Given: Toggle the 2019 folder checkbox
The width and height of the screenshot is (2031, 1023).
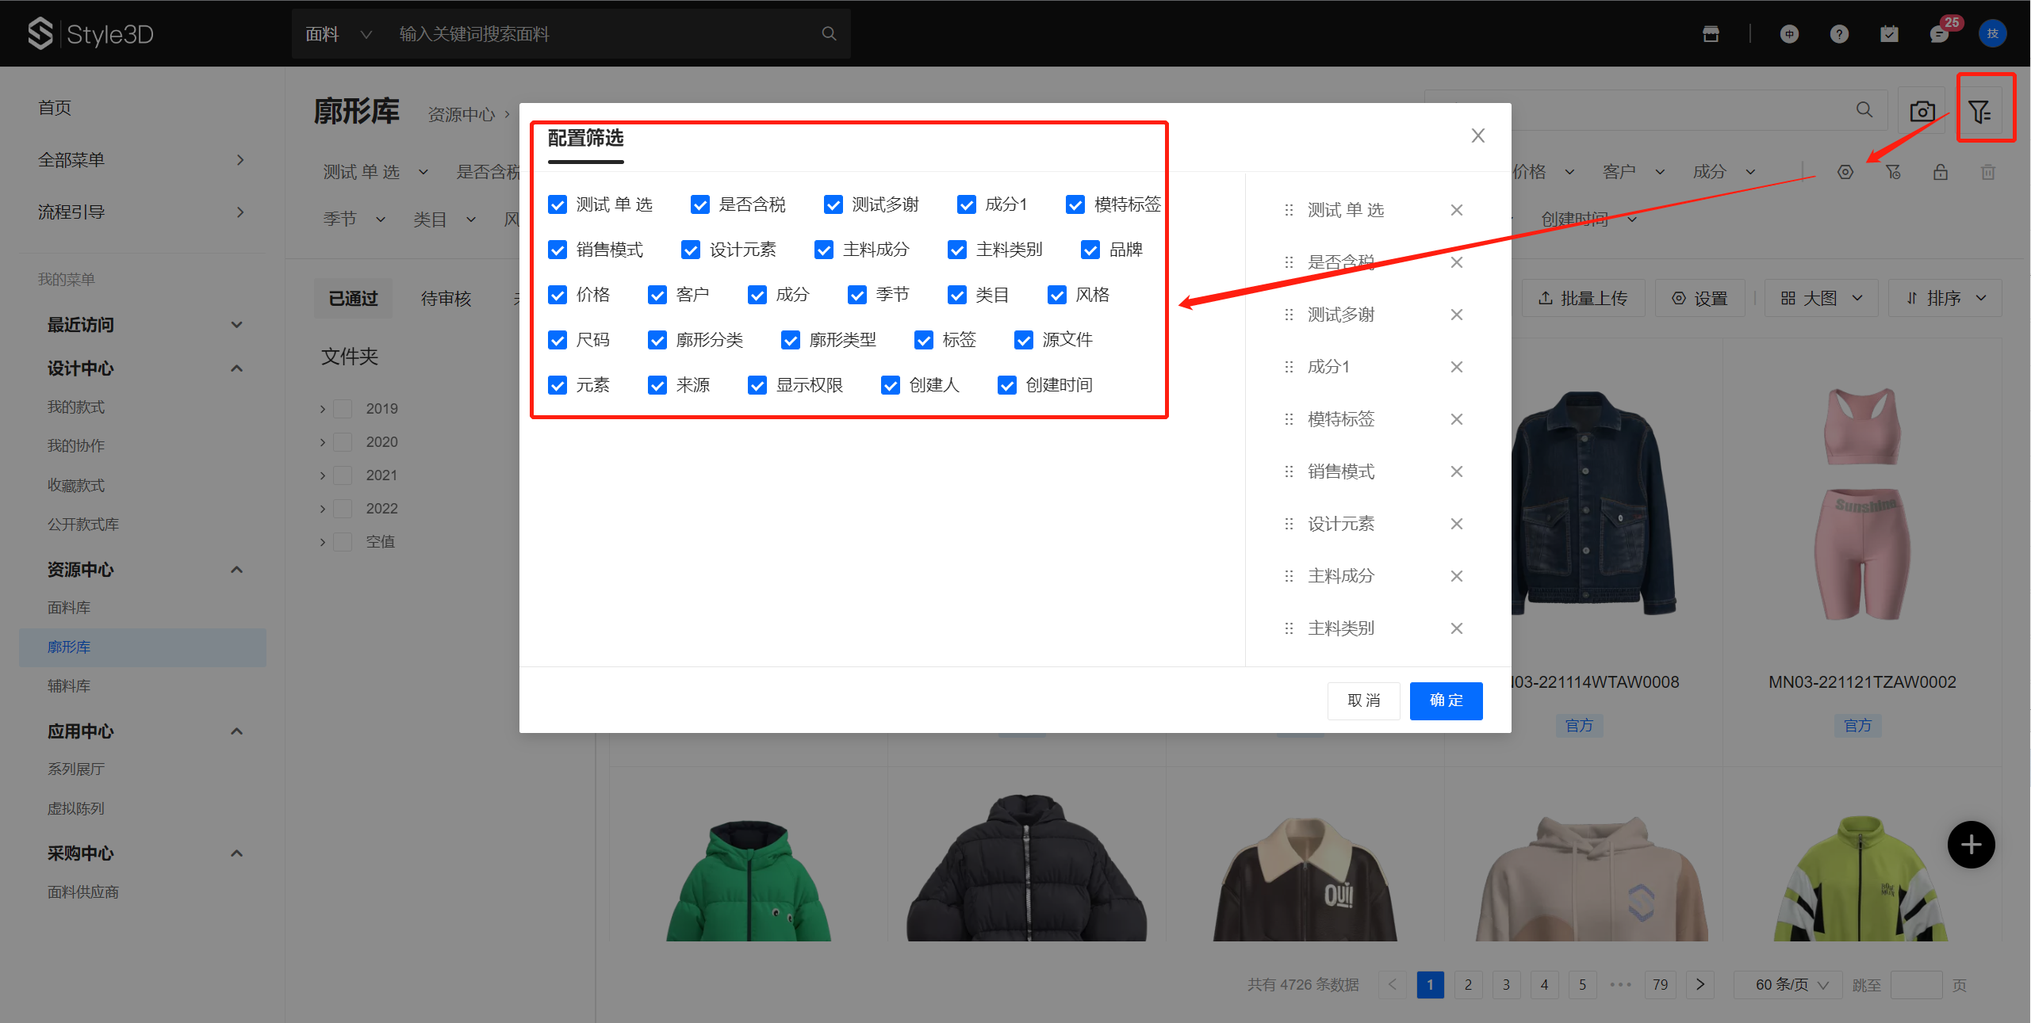Looking at the screenshot, I should coord(343,409).
